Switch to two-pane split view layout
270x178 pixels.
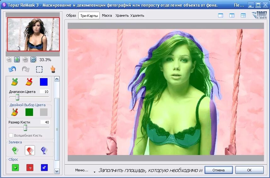pos(232,15)
